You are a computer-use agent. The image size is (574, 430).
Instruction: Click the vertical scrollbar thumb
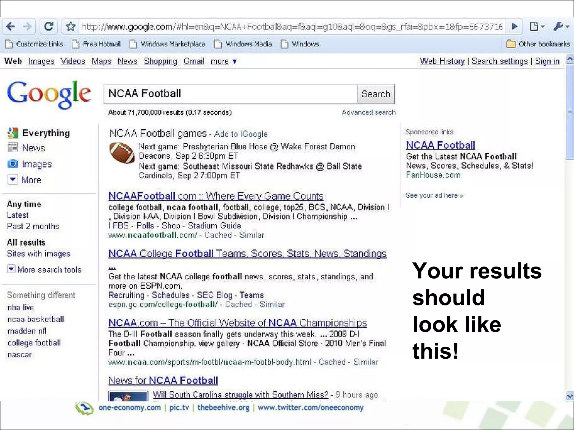click(569, 112)
